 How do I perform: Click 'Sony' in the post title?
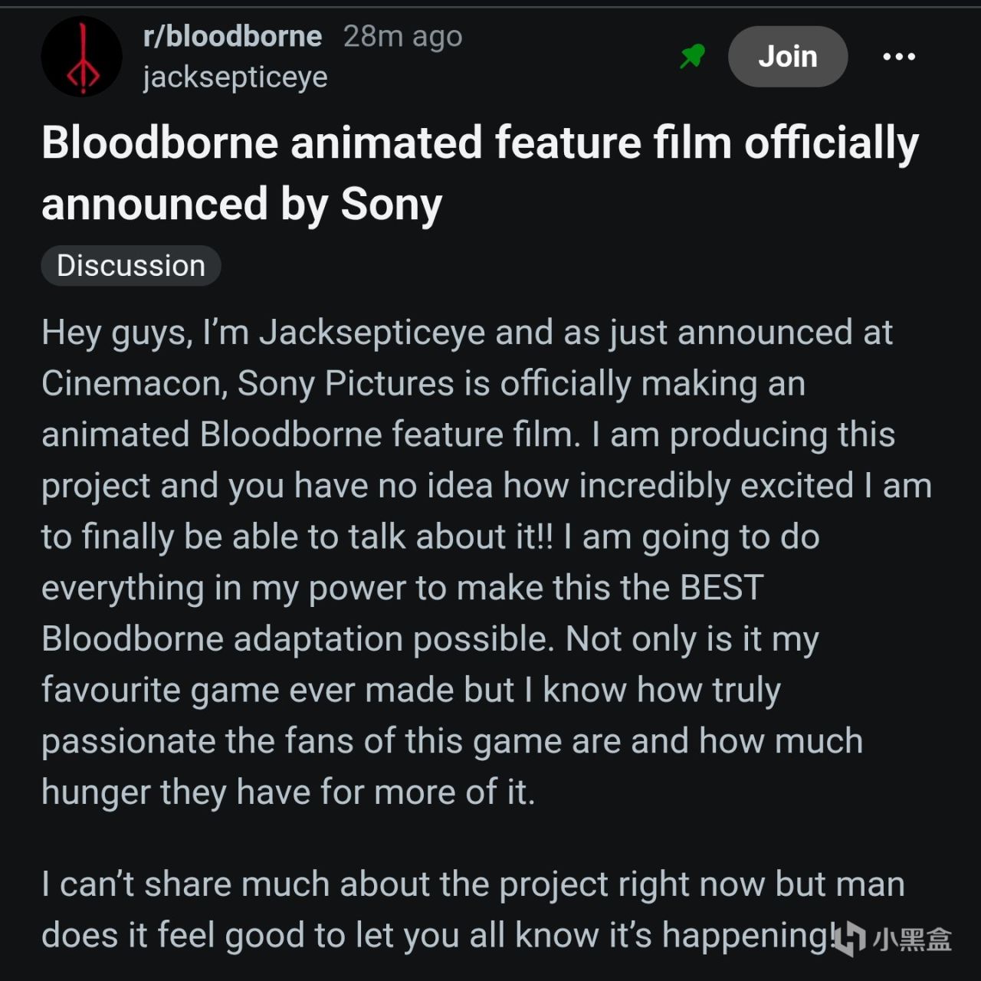click(x=391, y=205)
